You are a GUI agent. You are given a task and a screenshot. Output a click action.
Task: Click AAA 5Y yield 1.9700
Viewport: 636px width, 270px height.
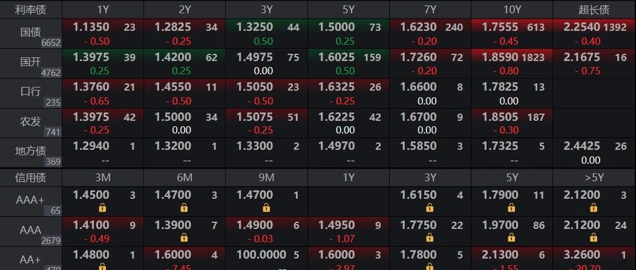tap(500, 225)
